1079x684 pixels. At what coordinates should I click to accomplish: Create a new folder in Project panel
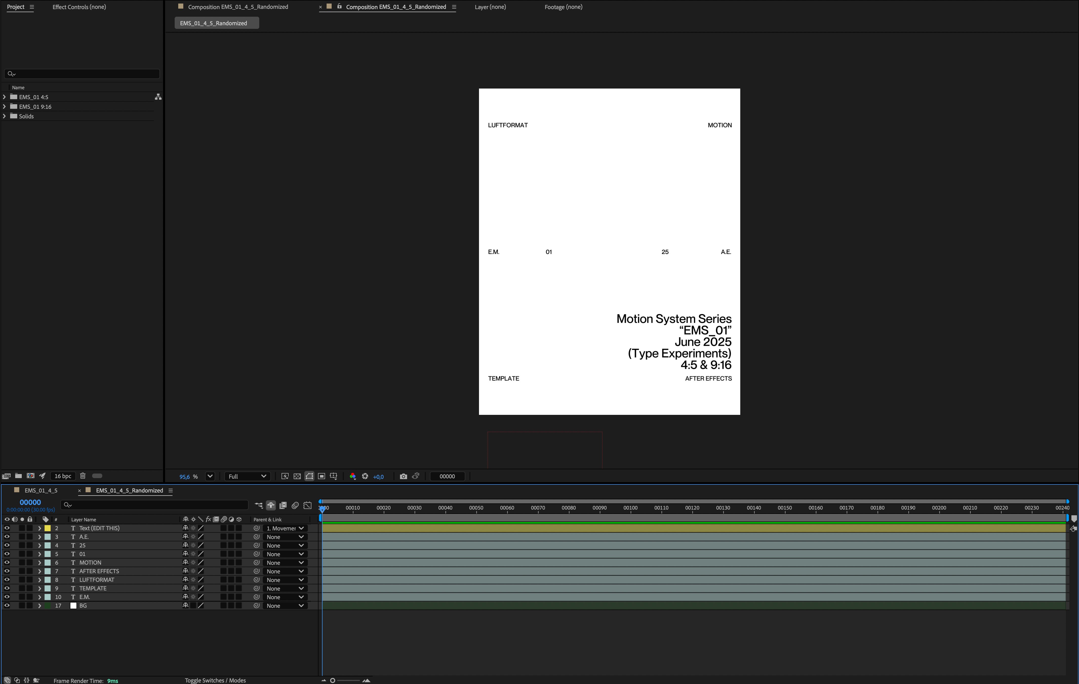point(18,476)
